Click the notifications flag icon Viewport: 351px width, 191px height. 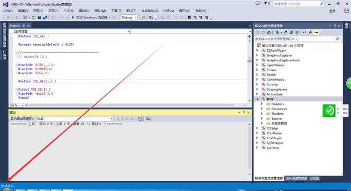point(266,4)
